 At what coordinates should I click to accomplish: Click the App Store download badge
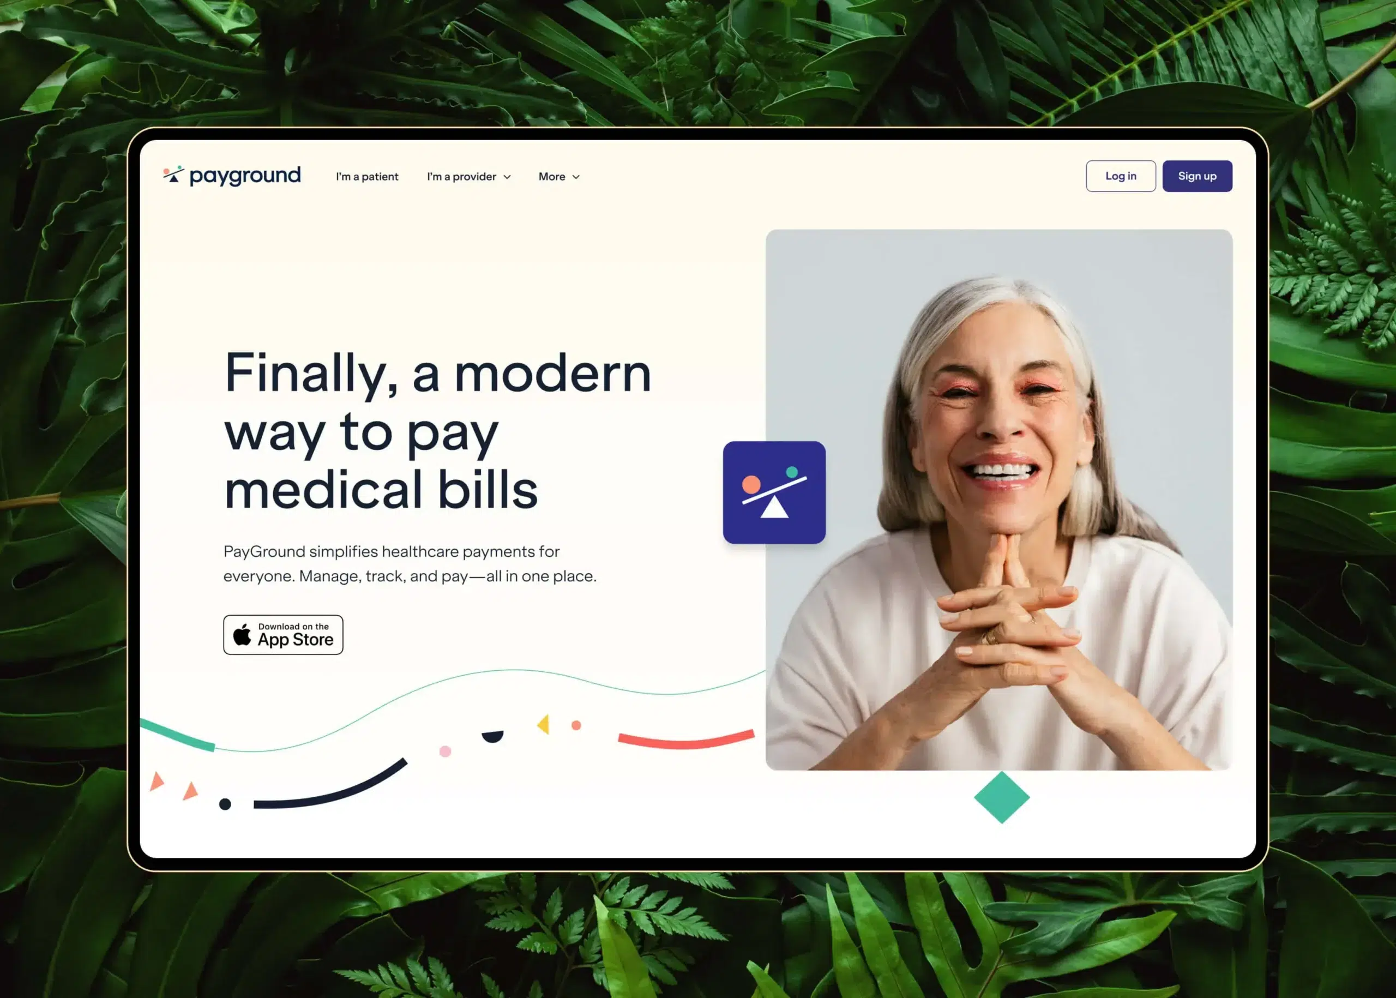(284, 634)
